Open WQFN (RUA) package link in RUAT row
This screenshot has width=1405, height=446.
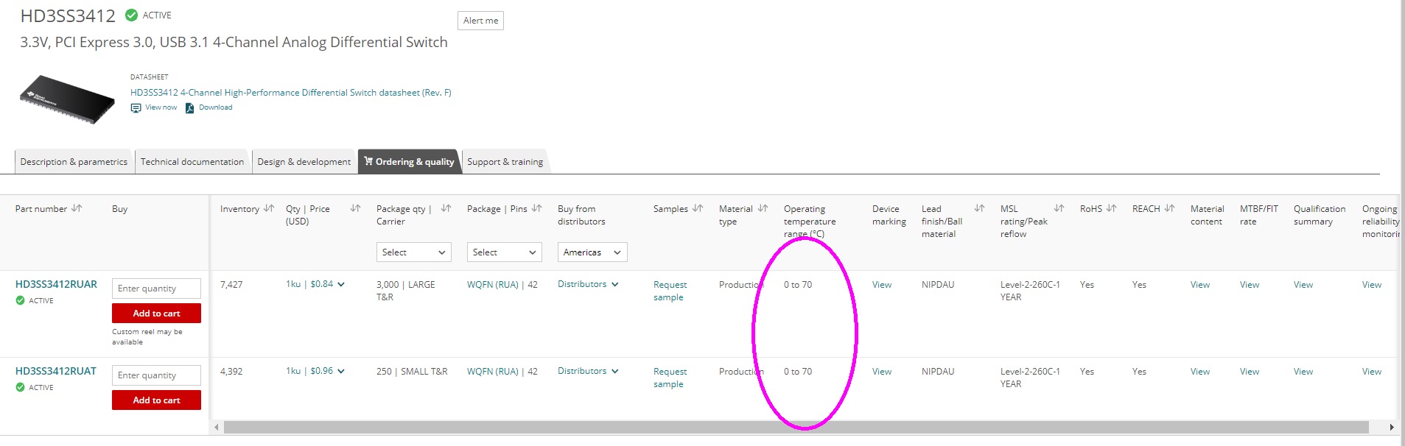pos(493,372)
